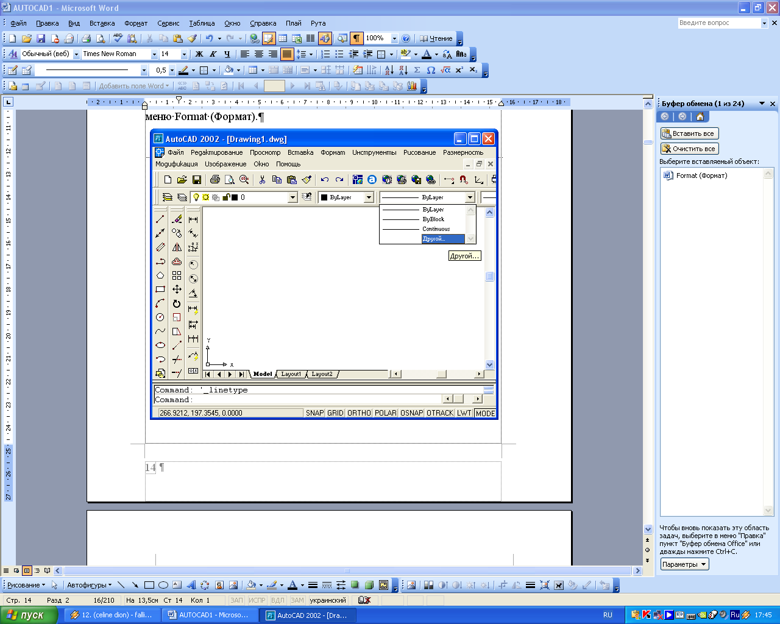Insert a hyperlink via the globe icon
The height and width of the screenshot is (624, 780).
pyautogui.click(x=255, y=38)
